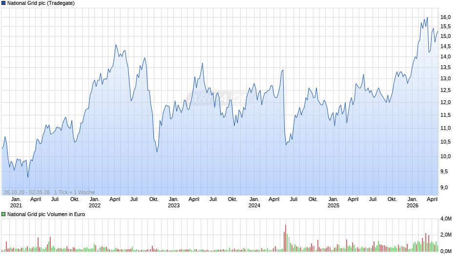Click the final 'April' label after Jan. 2026
459x256 pixels.
pyautogui.click(x=432, y=200)
